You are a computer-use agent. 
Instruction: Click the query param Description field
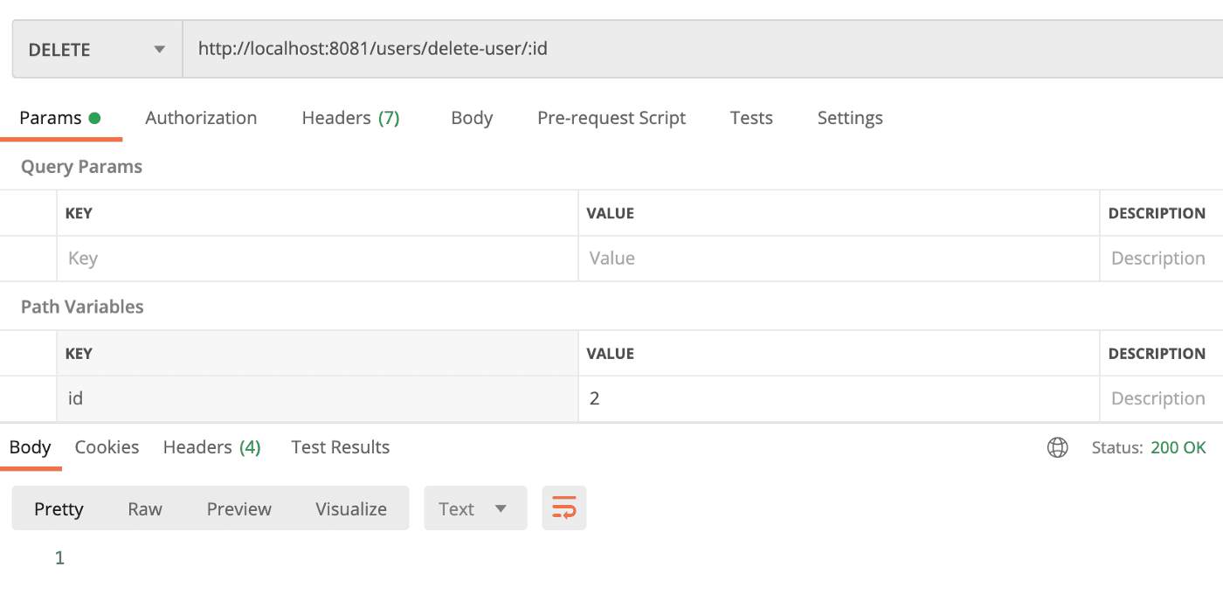(1162, 259)
